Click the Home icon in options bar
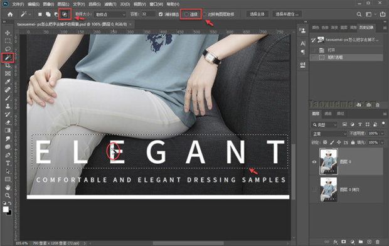389x246 pixels. 10,14
